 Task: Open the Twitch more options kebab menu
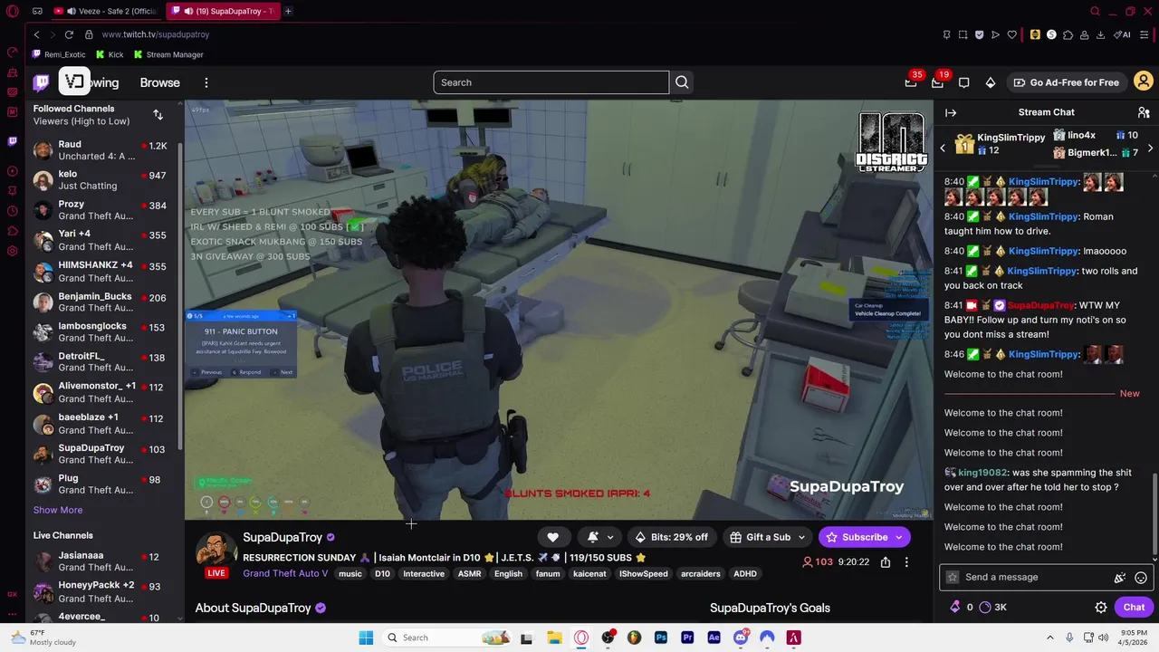coord(206,82)
